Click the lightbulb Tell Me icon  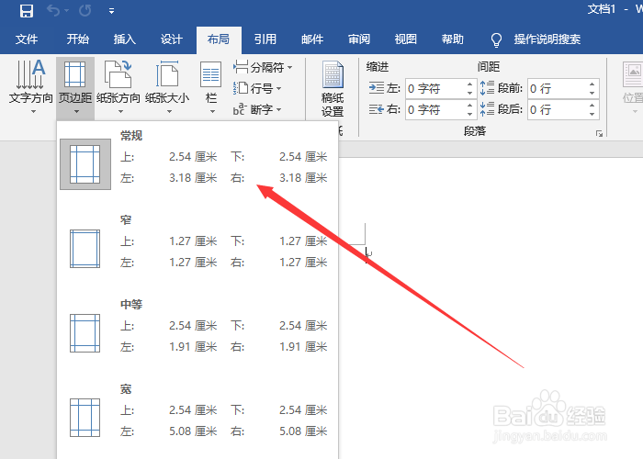point(496,39)
